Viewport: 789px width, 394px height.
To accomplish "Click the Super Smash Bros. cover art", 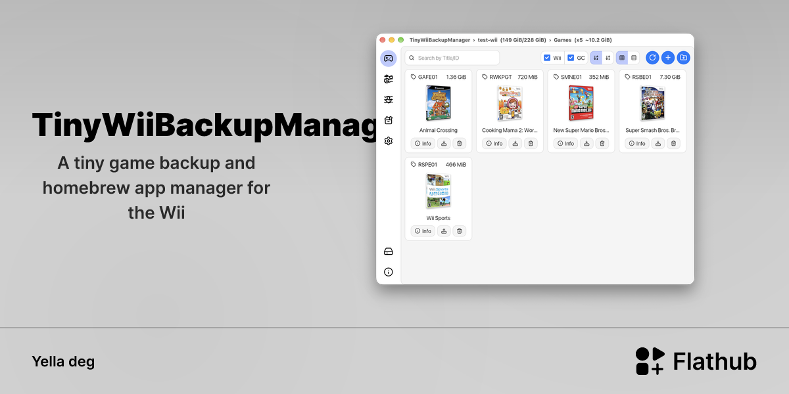I will click(653, 103).
